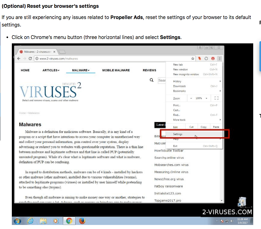261x229 pixels.
Task: Choose Print... from Chrome menu
Action: tap(194, 105)
